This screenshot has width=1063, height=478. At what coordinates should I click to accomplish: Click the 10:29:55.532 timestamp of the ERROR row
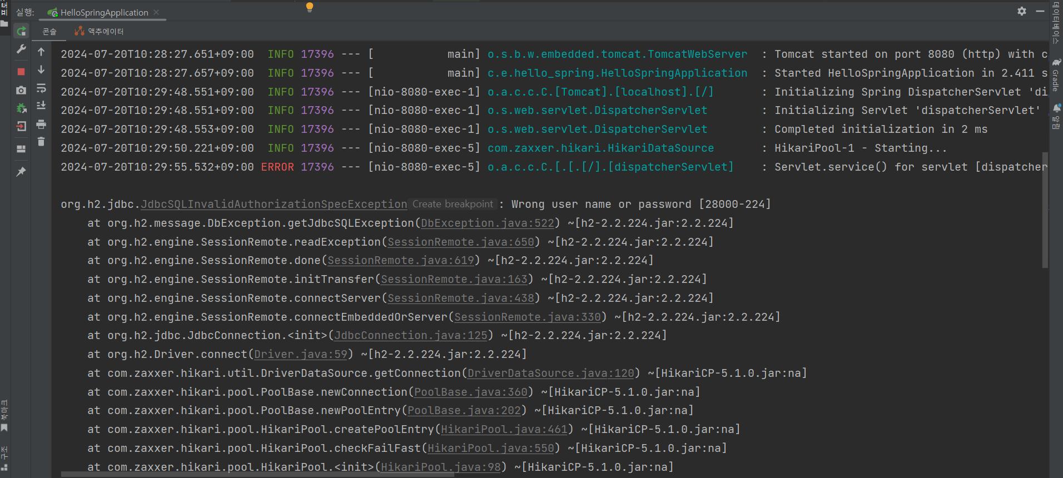click(157, 167)
